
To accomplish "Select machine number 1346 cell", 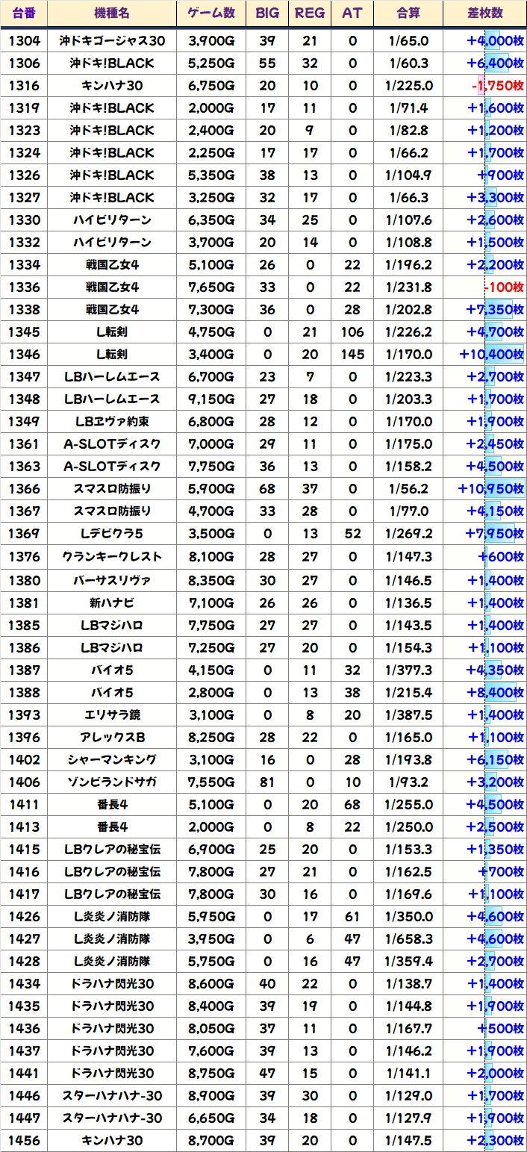I will [25, 355].
